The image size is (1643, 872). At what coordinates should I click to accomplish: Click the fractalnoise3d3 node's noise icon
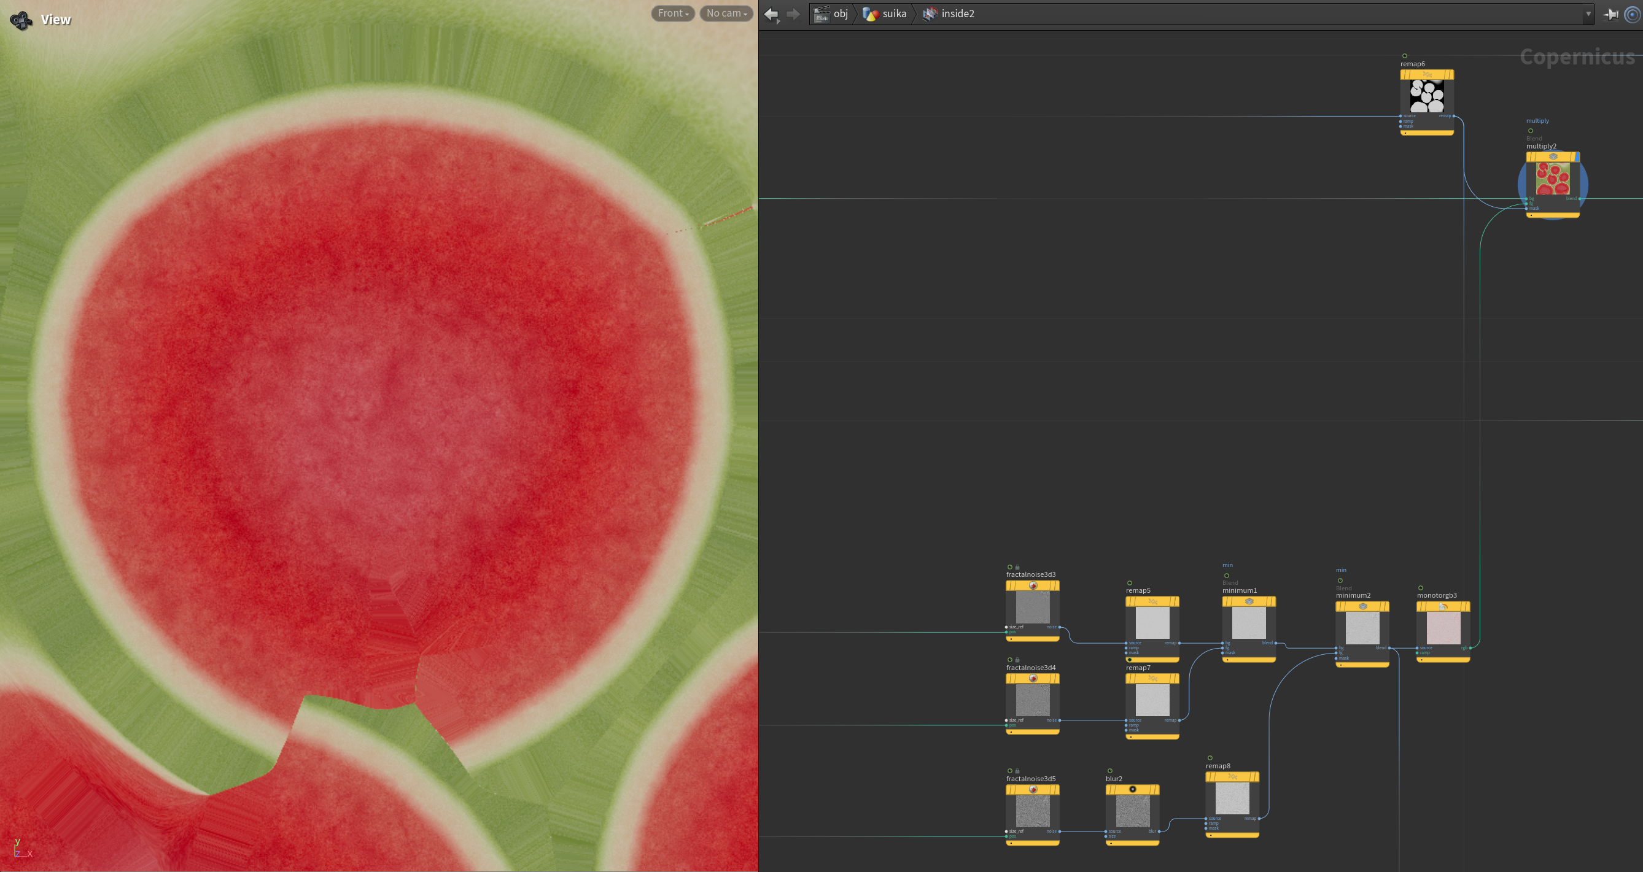(1033, 585)
